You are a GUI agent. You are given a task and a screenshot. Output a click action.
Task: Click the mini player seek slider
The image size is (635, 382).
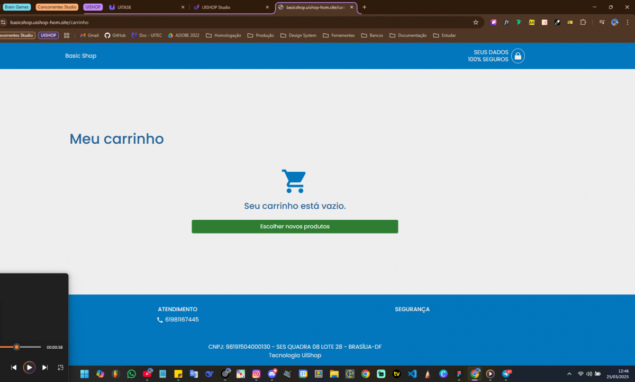click(20, 347)
